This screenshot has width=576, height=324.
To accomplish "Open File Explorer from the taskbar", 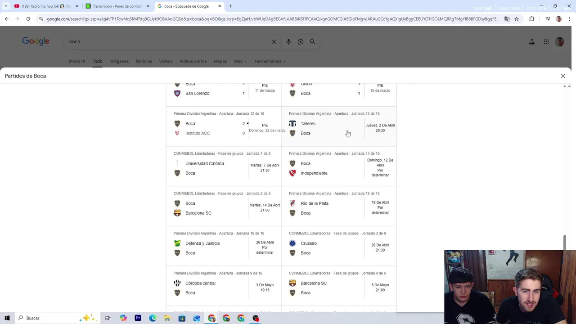I will point(167,318).
